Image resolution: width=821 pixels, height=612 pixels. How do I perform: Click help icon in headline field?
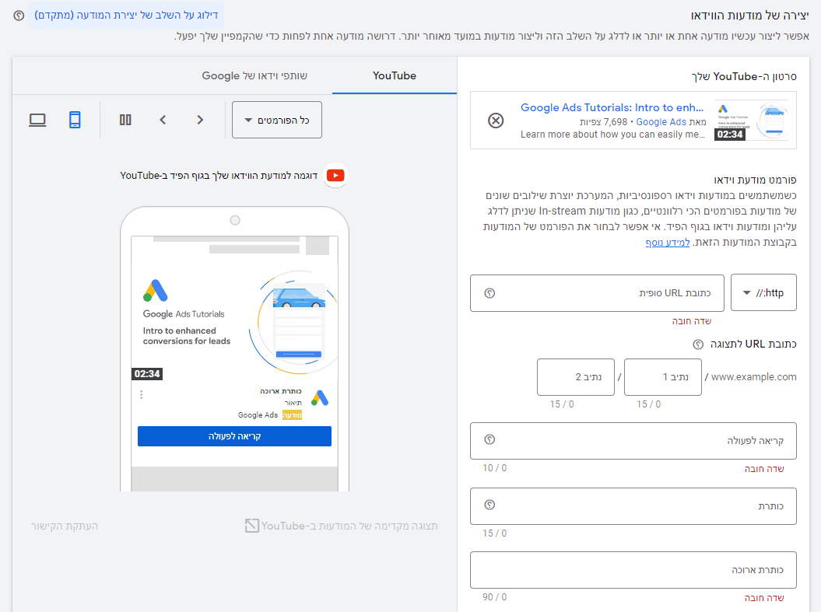[x=489, y=505]
